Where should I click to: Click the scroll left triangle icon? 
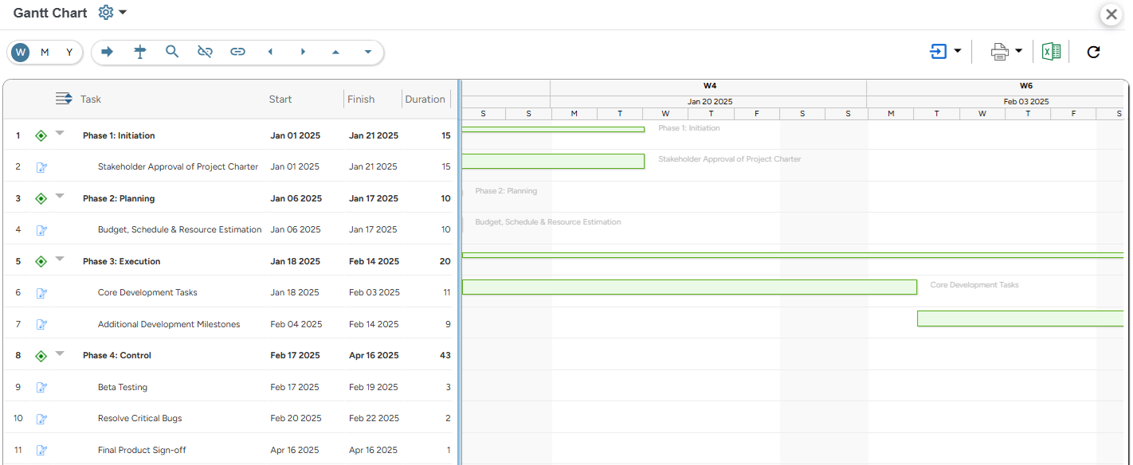(x=270, y=52)
